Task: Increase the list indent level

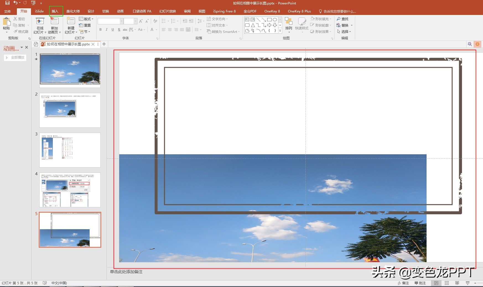Action: click(191, 21)
